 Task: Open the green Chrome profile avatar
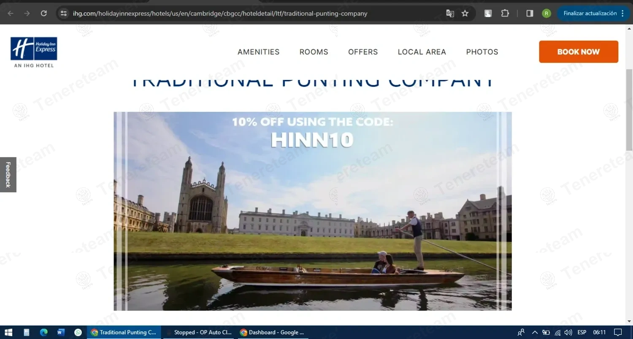[x=546, y=13]
